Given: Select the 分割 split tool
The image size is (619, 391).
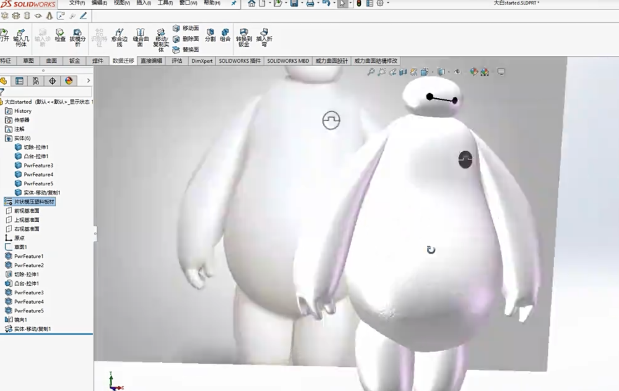Looking at the screenshot, I should pyautogui.click(x=210, y=35).
